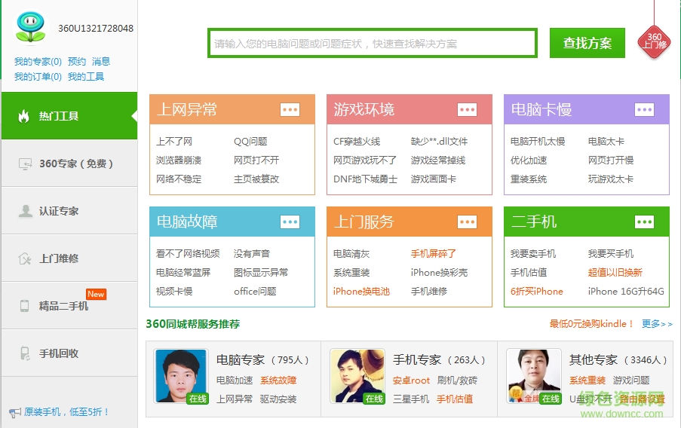Click 原装手机，低至5折 promo link
This screenshot has width=681, height=428.
66,412
